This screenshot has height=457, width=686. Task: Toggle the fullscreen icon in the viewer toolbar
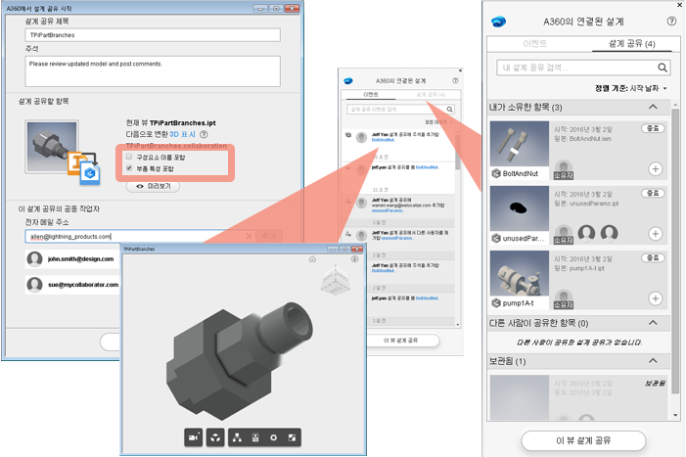click(292, 437)
